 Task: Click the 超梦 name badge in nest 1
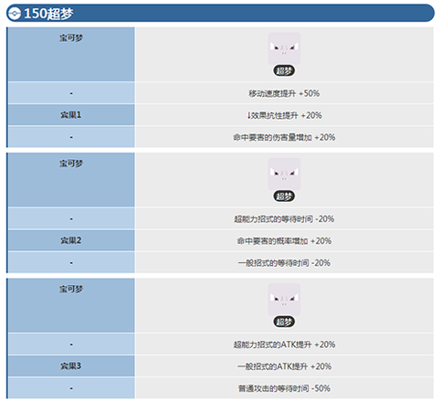[284, 70]
